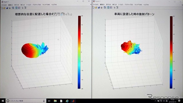Click Open File icon in Figure 1 toolbar
The image size is (183, 103).
tap(4, 8)
